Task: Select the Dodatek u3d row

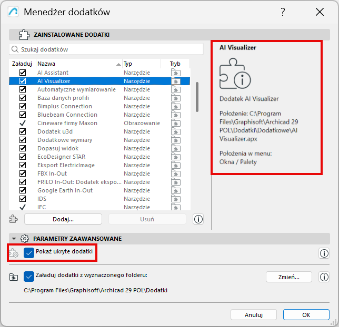Action: pyautogui.click(x=99, y=131)
